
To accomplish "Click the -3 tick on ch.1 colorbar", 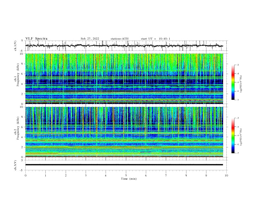I will pos(237,65).
